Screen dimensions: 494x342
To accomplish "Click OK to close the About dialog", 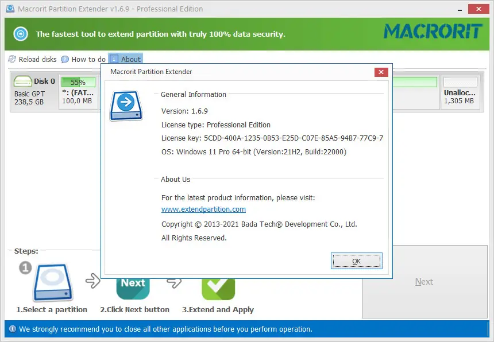I will point(357,261).
